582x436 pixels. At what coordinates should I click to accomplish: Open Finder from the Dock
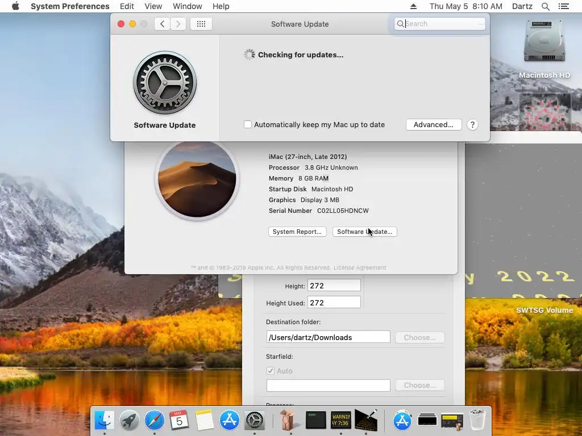[x=105, y=420]
